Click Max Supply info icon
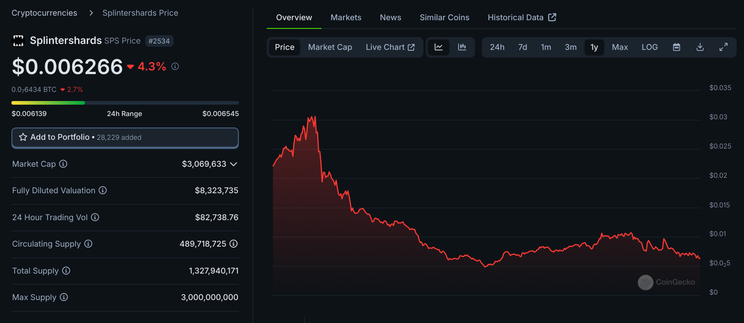The image size is (744, 323). tap(63, 297)
